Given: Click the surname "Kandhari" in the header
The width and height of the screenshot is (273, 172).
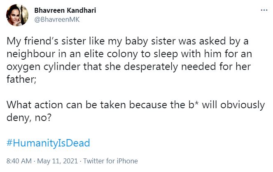Looking at the screenshot, I should pyautogui.click(x=82, y=10).
